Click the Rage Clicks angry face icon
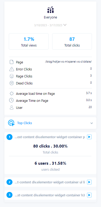Image resolution: width=101 pixels, height=207 pixels. 11,76
